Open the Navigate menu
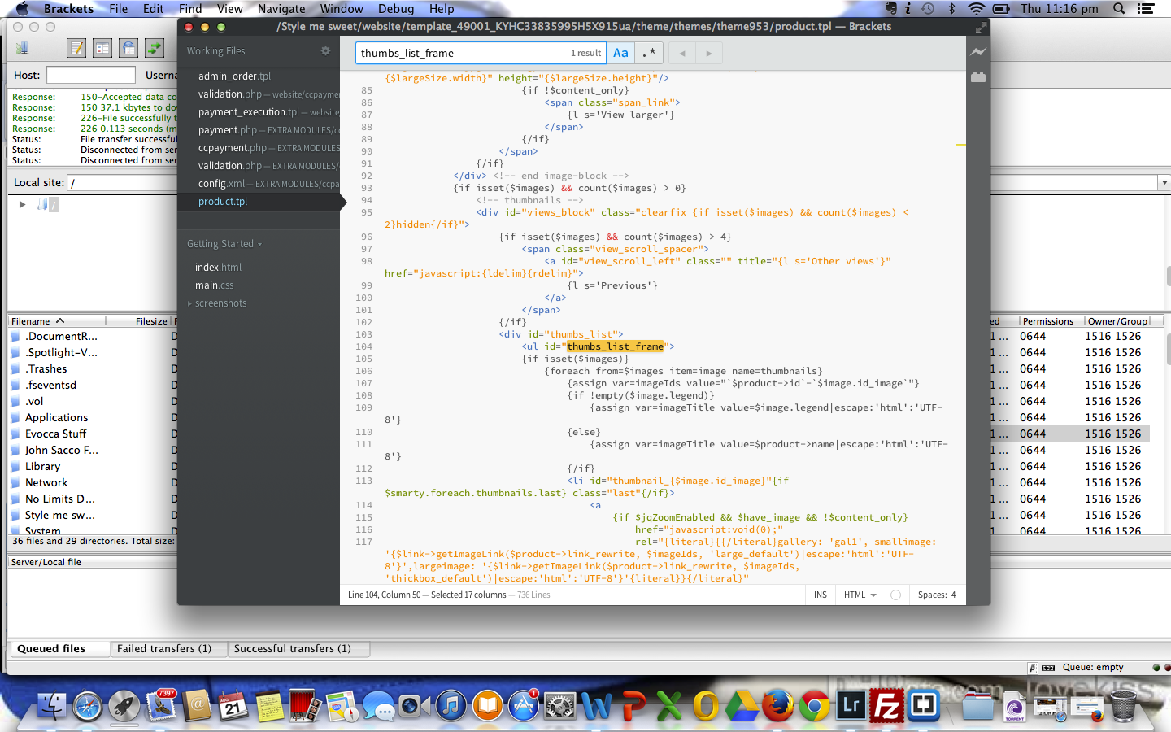The height and width of the screenshot is (732, 1171). (x=281, y=9)
